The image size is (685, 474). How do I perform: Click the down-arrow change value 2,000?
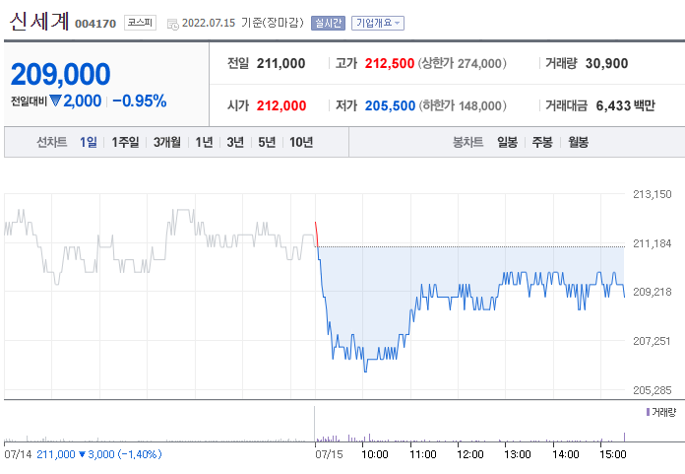pyautogui.click(x=75, y=102)
